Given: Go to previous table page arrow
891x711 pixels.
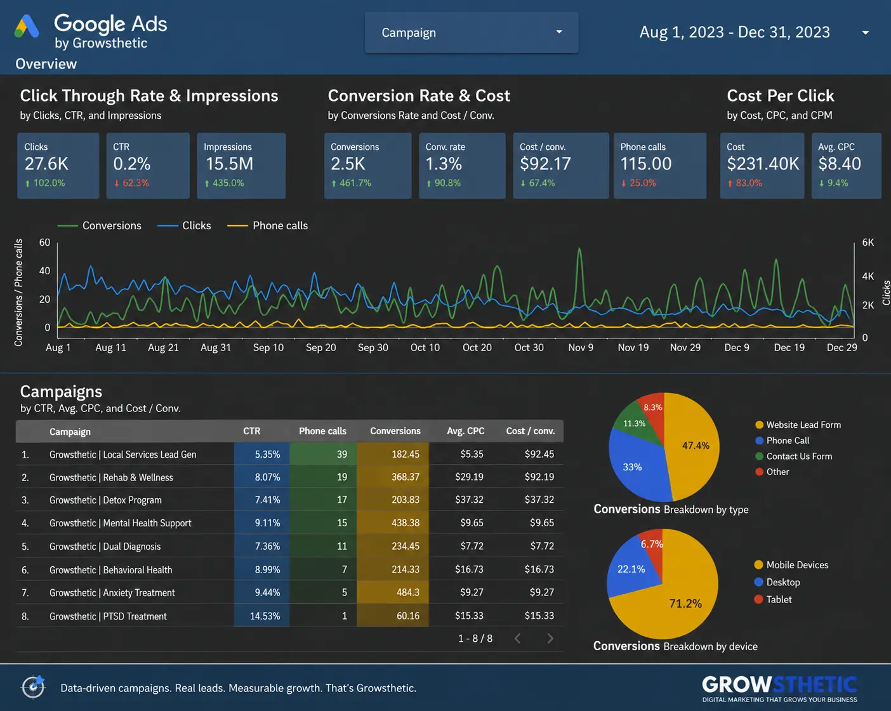Looking at the screenshot, I should [517, 639].
